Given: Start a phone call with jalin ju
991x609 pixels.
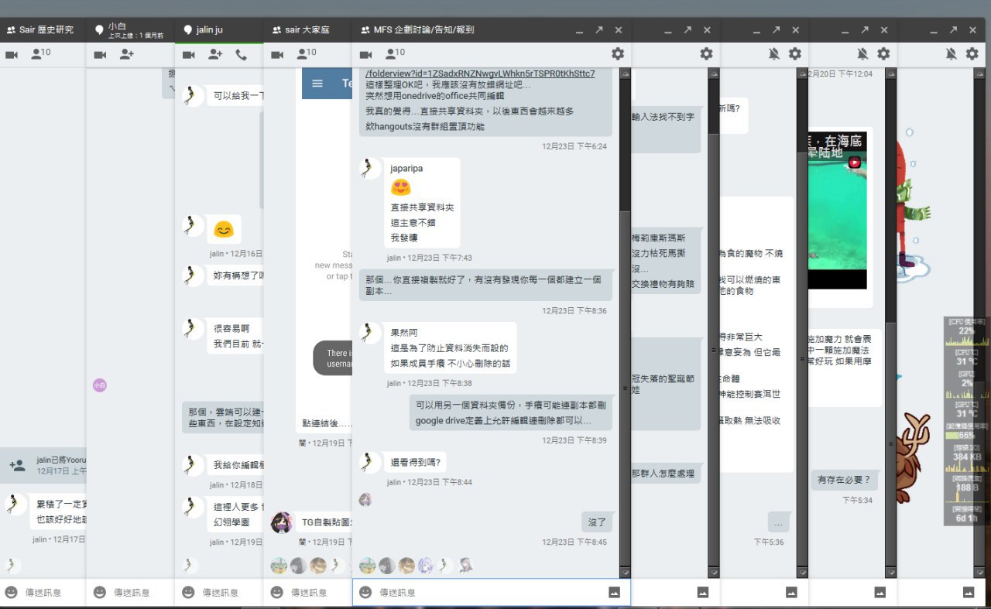Looking at the screenshot, I should (x=241, y=54).
